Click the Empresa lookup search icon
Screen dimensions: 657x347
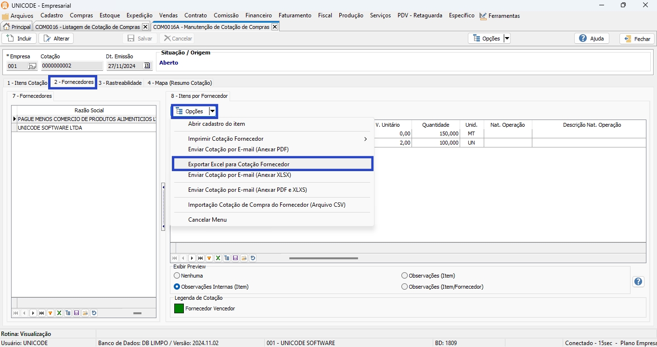click(32, 66)
